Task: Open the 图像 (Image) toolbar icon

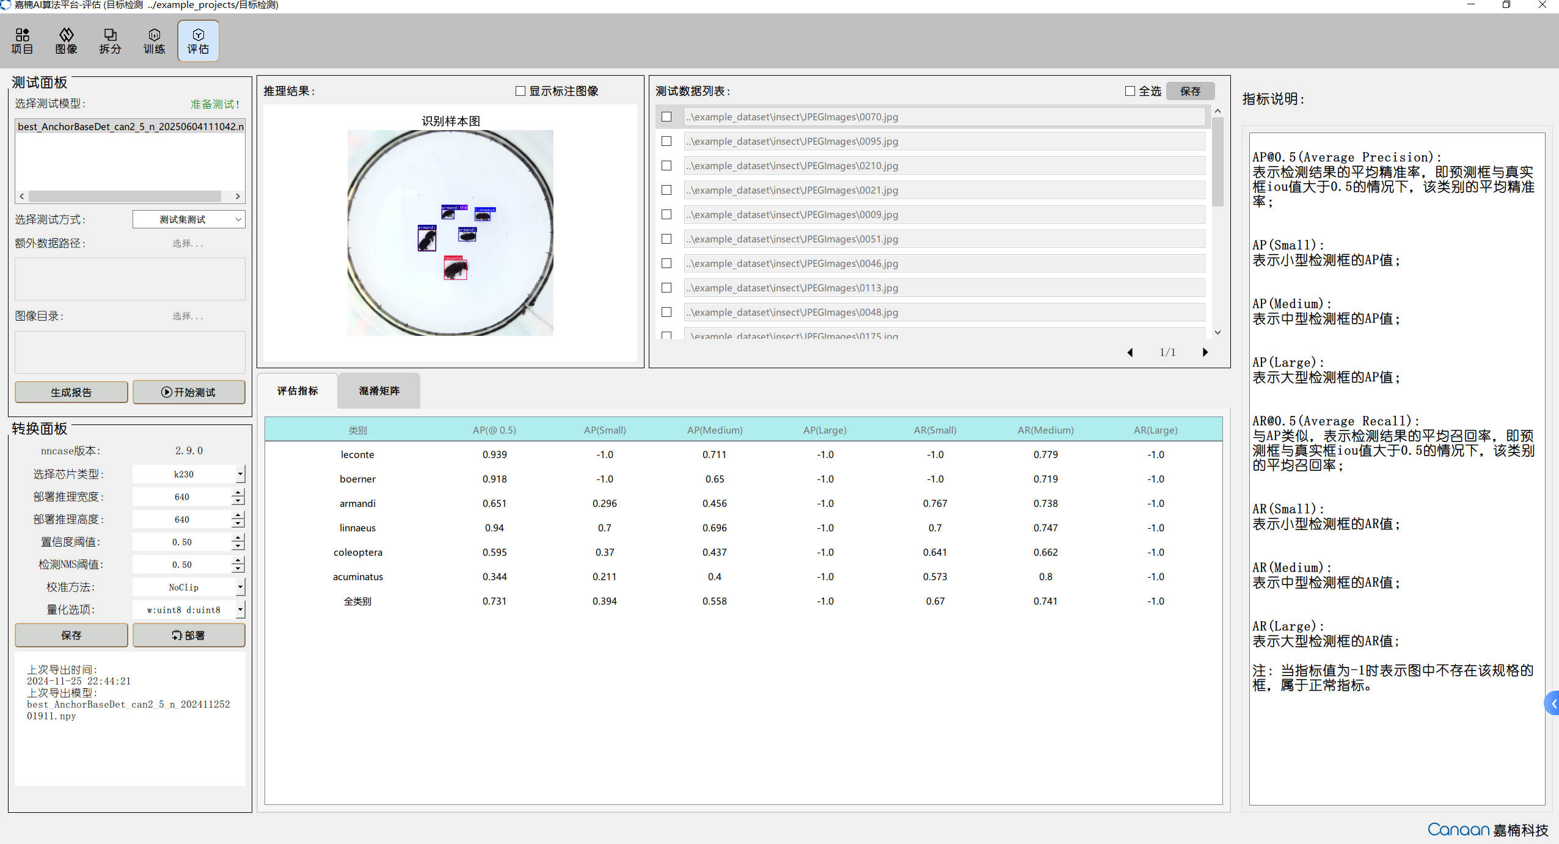Action: (66, 41)
